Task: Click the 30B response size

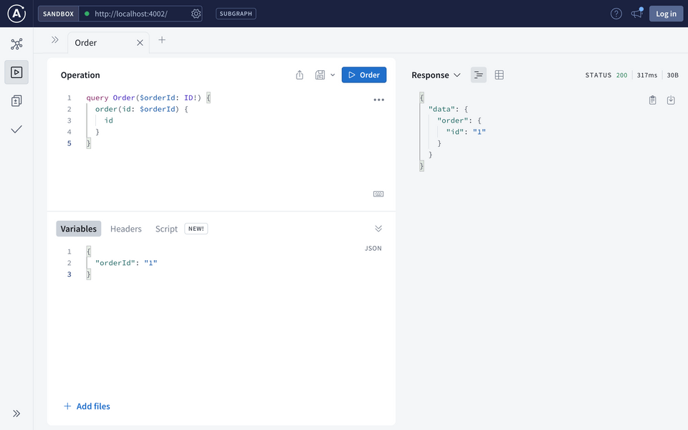Action: click(x=673, y=75)
